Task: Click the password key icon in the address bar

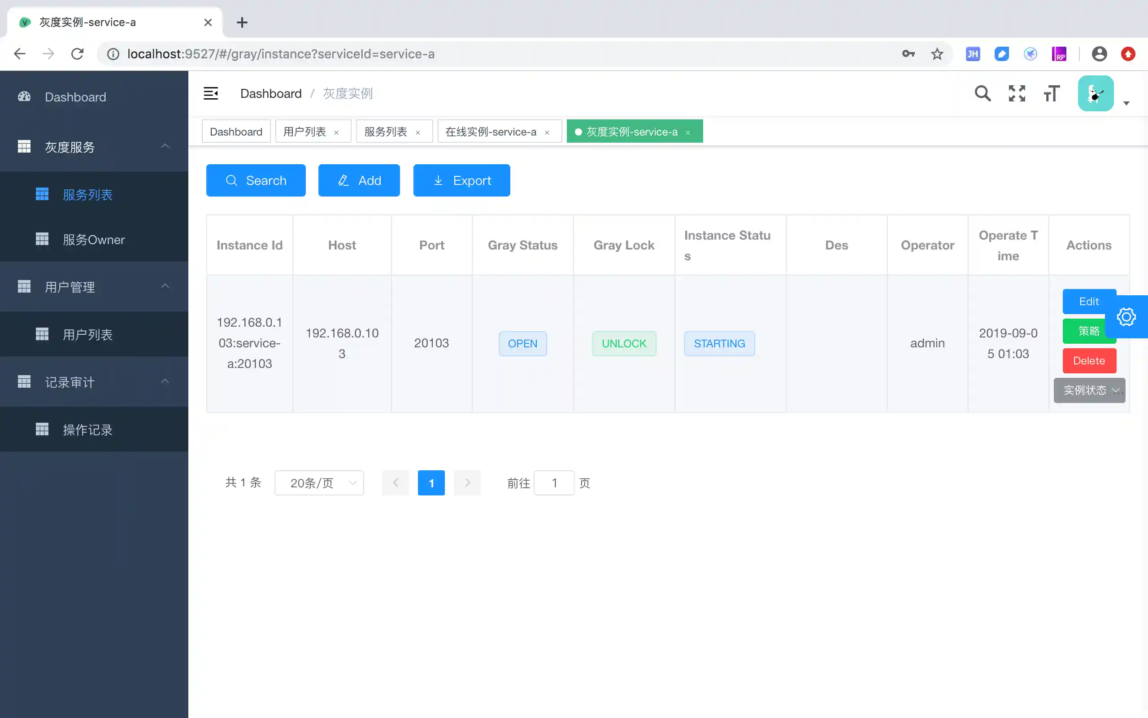Action: (908, 54)
